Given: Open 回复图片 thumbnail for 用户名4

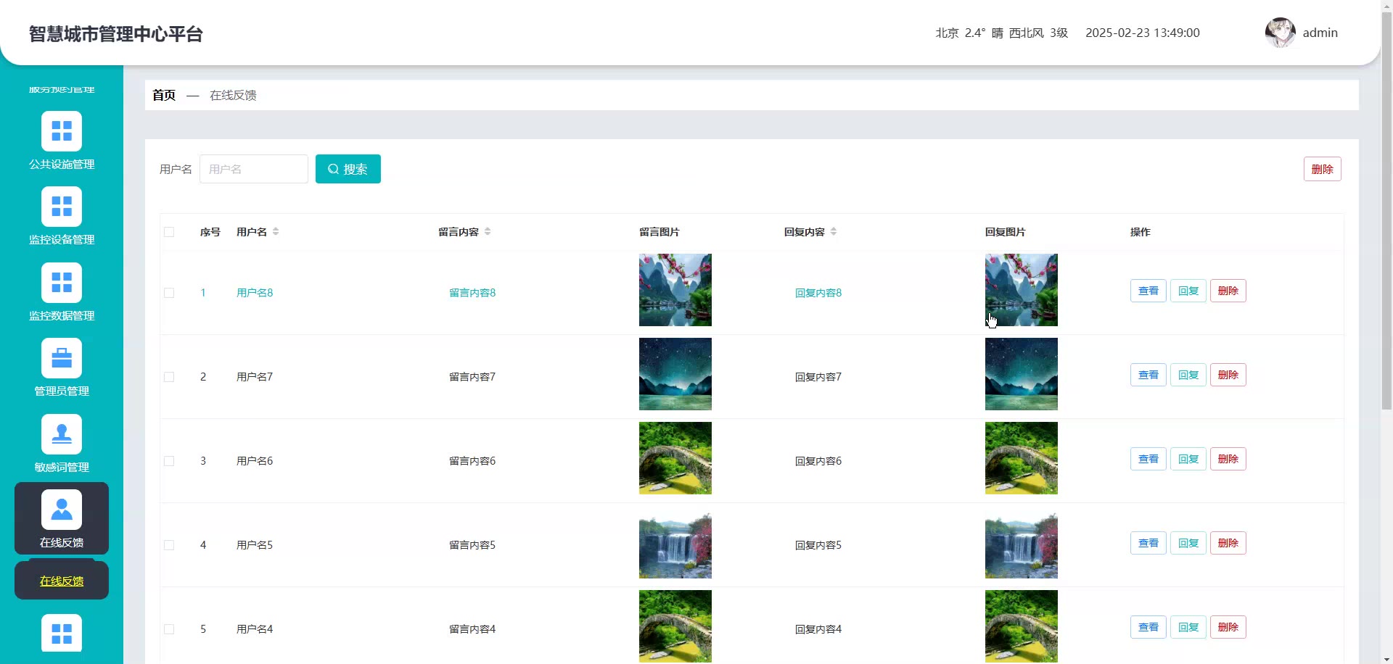Looking at the screenshot, I should click(1022, 626).
